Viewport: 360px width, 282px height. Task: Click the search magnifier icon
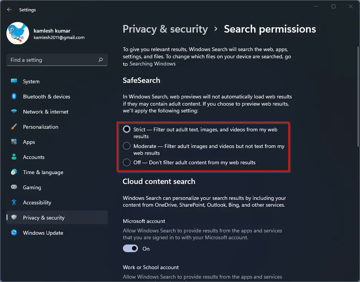pyautogui.click(x=101, y=60)
